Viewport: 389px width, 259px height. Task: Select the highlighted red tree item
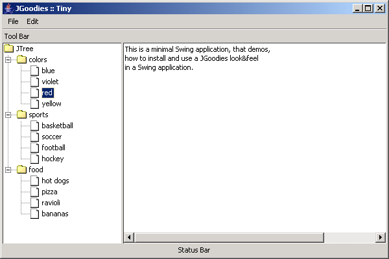pyautogui.click(x=47, y=93)
